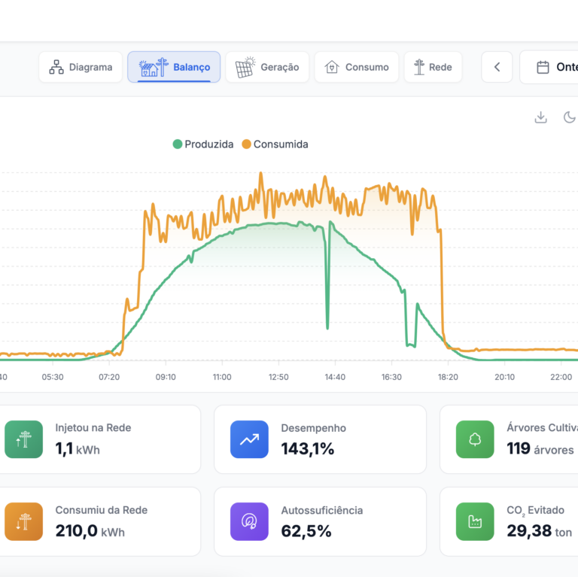
Task: Click the Autossuficiência purple icon
Action: [x=249, y=521]
